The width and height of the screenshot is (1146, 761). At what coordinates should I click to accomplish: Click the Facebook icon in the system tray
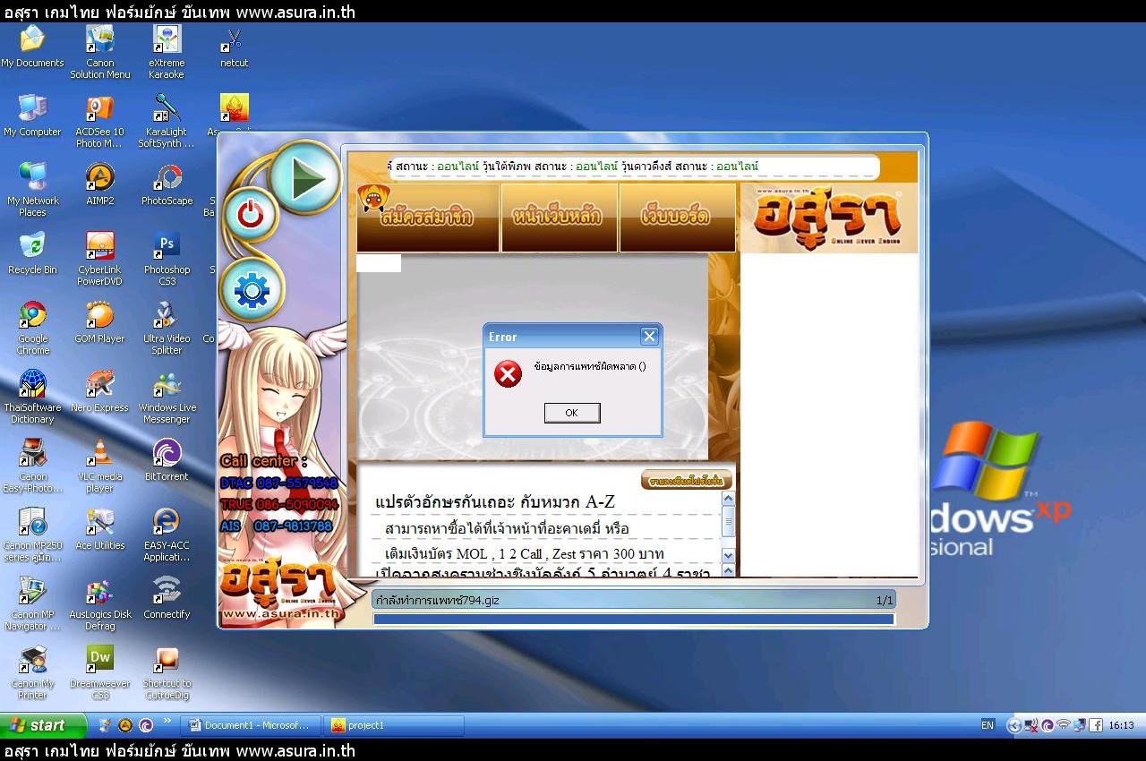(x=1095, y=725)
